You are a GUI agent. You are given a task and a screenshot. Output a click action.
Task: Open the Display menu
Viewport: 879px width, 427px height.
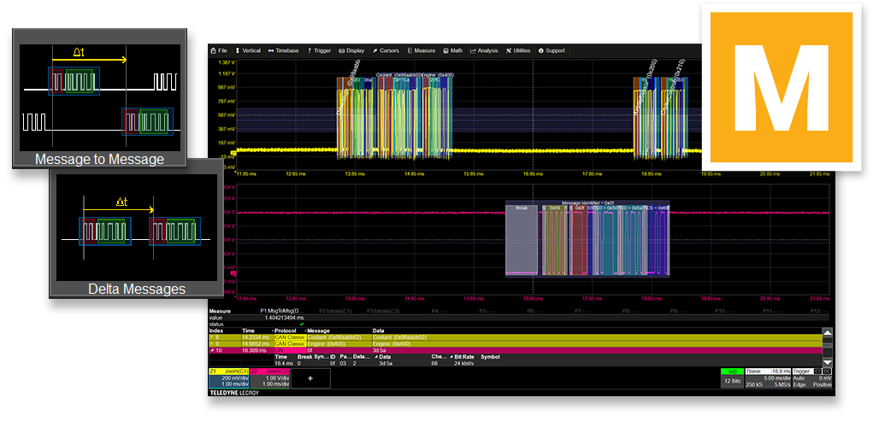pos(351,50)
